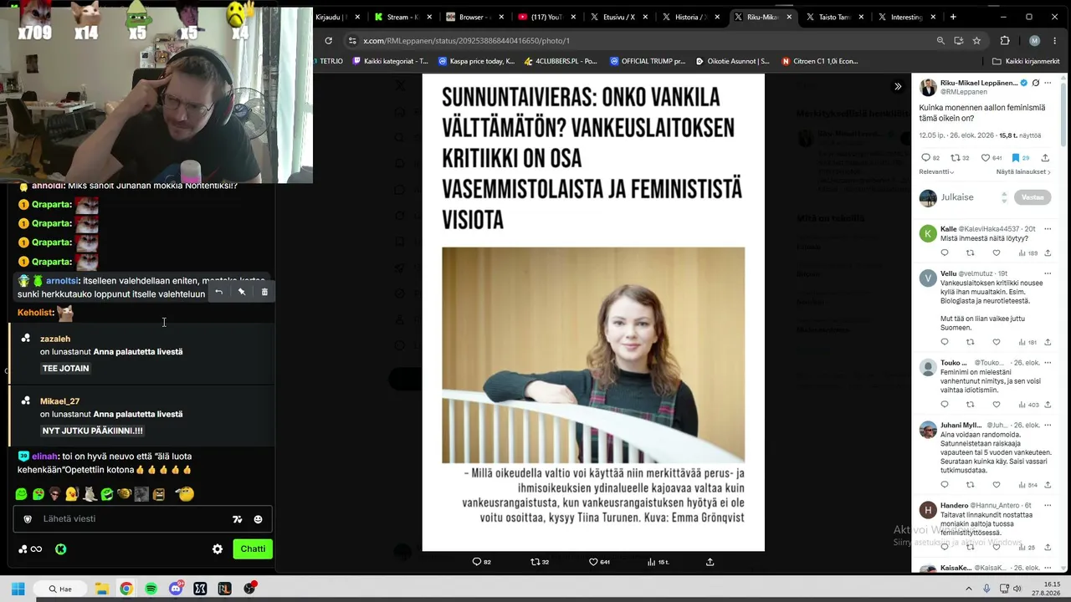Viewport: 1071px width, 602px height.
Task: Reply to the arnoltsi chat message
Action: [x=218, y=292]
